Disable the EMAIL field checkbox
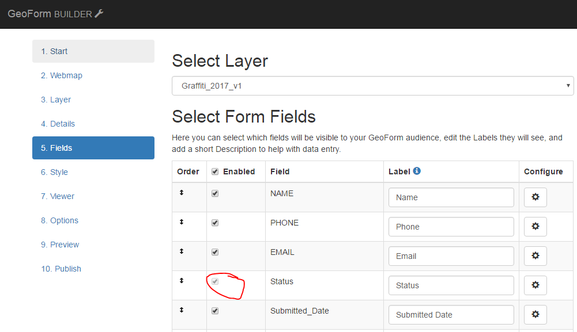The height and width of the screenshot is (332, 577). (215, 252)
